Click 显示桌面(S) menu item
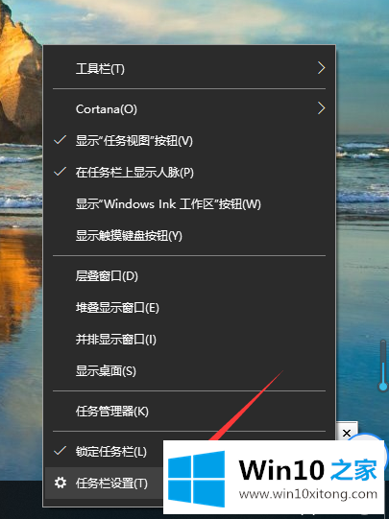Viewport: 389px width, 519px height. point(189,371)
